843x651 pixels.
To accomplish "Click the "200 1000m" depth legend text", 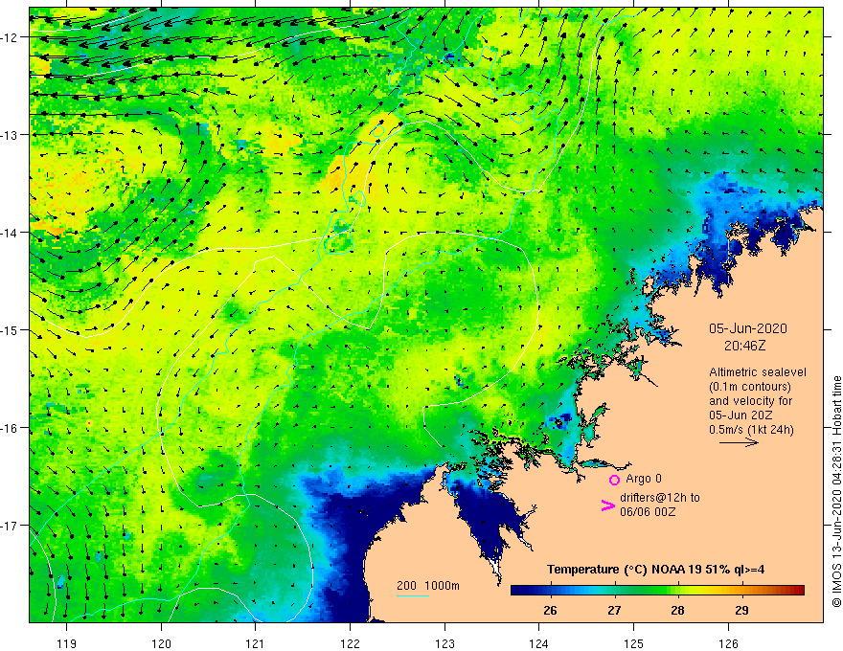I will click(x=428, y=586).
